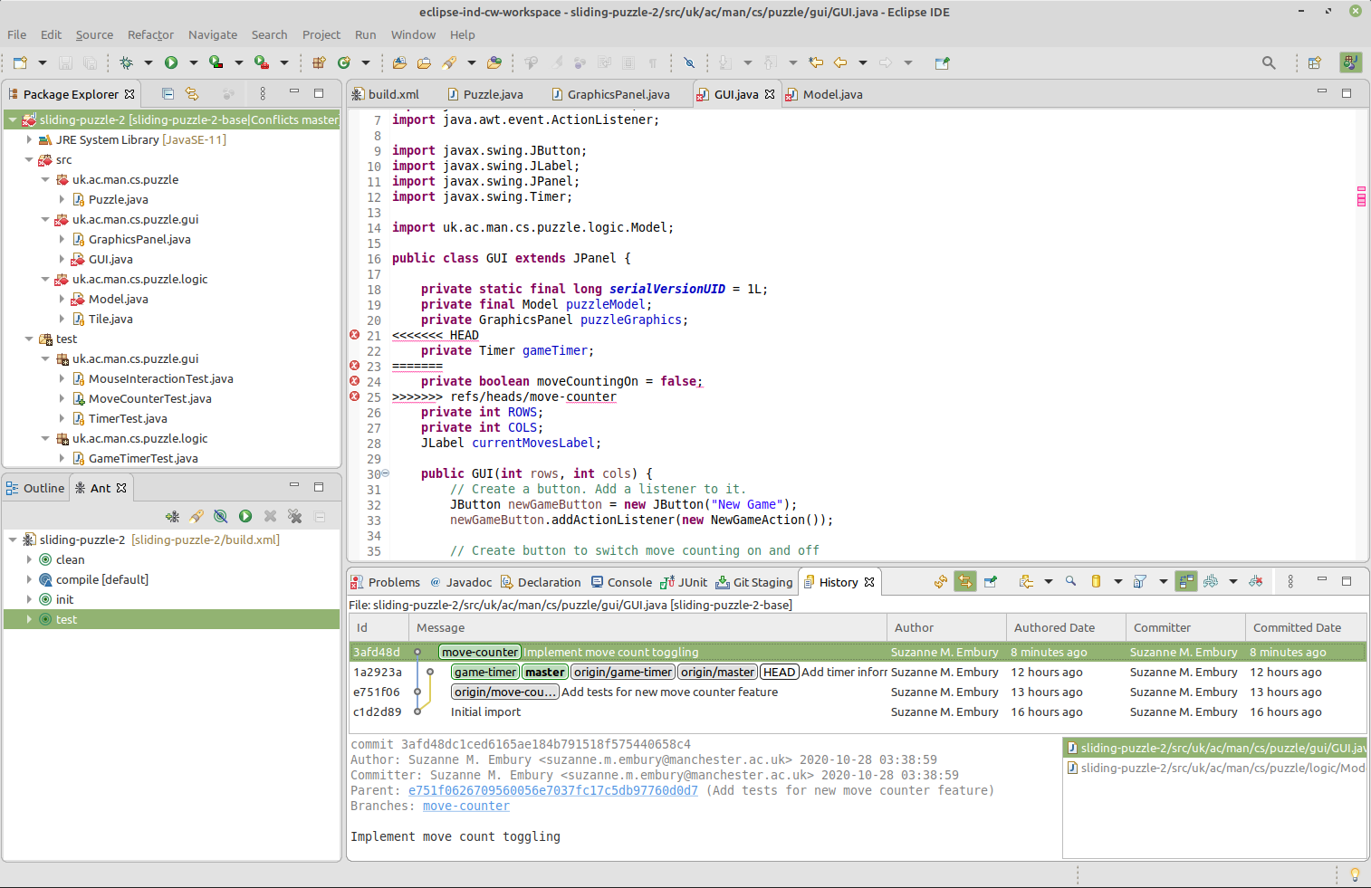Viewport: 1371px width, 888px height.
Task: Select Model.java in commit file list
Action: click(1215, 768)
